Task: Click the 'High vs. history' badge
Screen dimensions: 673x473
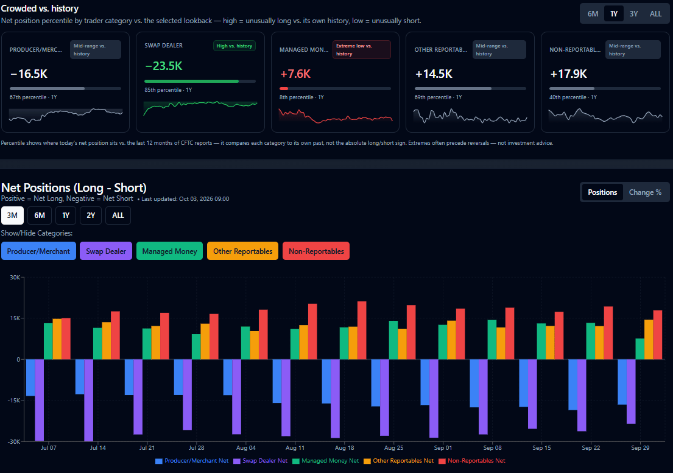Action: [234, 46]
